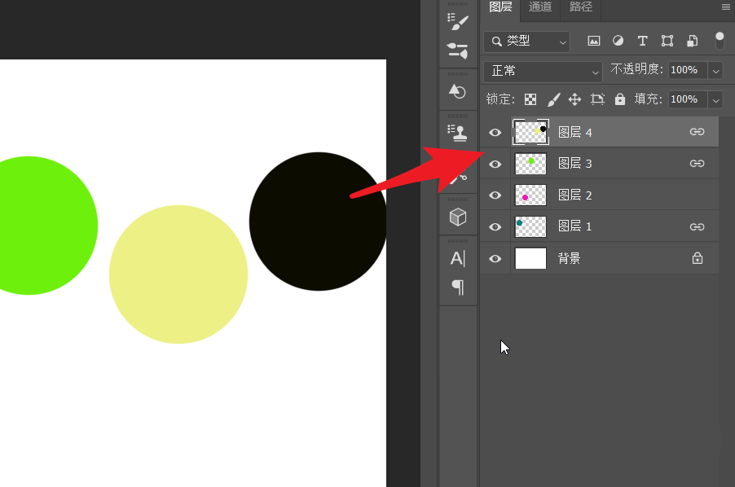Switch to the 路径 tab
This screenshot has width=735, height=487.
pyautogui.click(x=580, y=7)
